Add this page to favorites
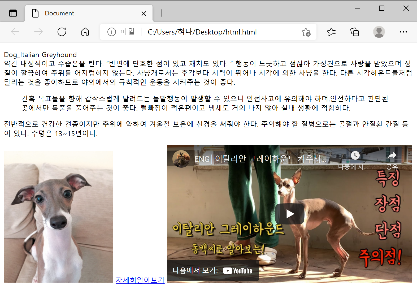This screenshot has width=417, height=298. point(306,32)
